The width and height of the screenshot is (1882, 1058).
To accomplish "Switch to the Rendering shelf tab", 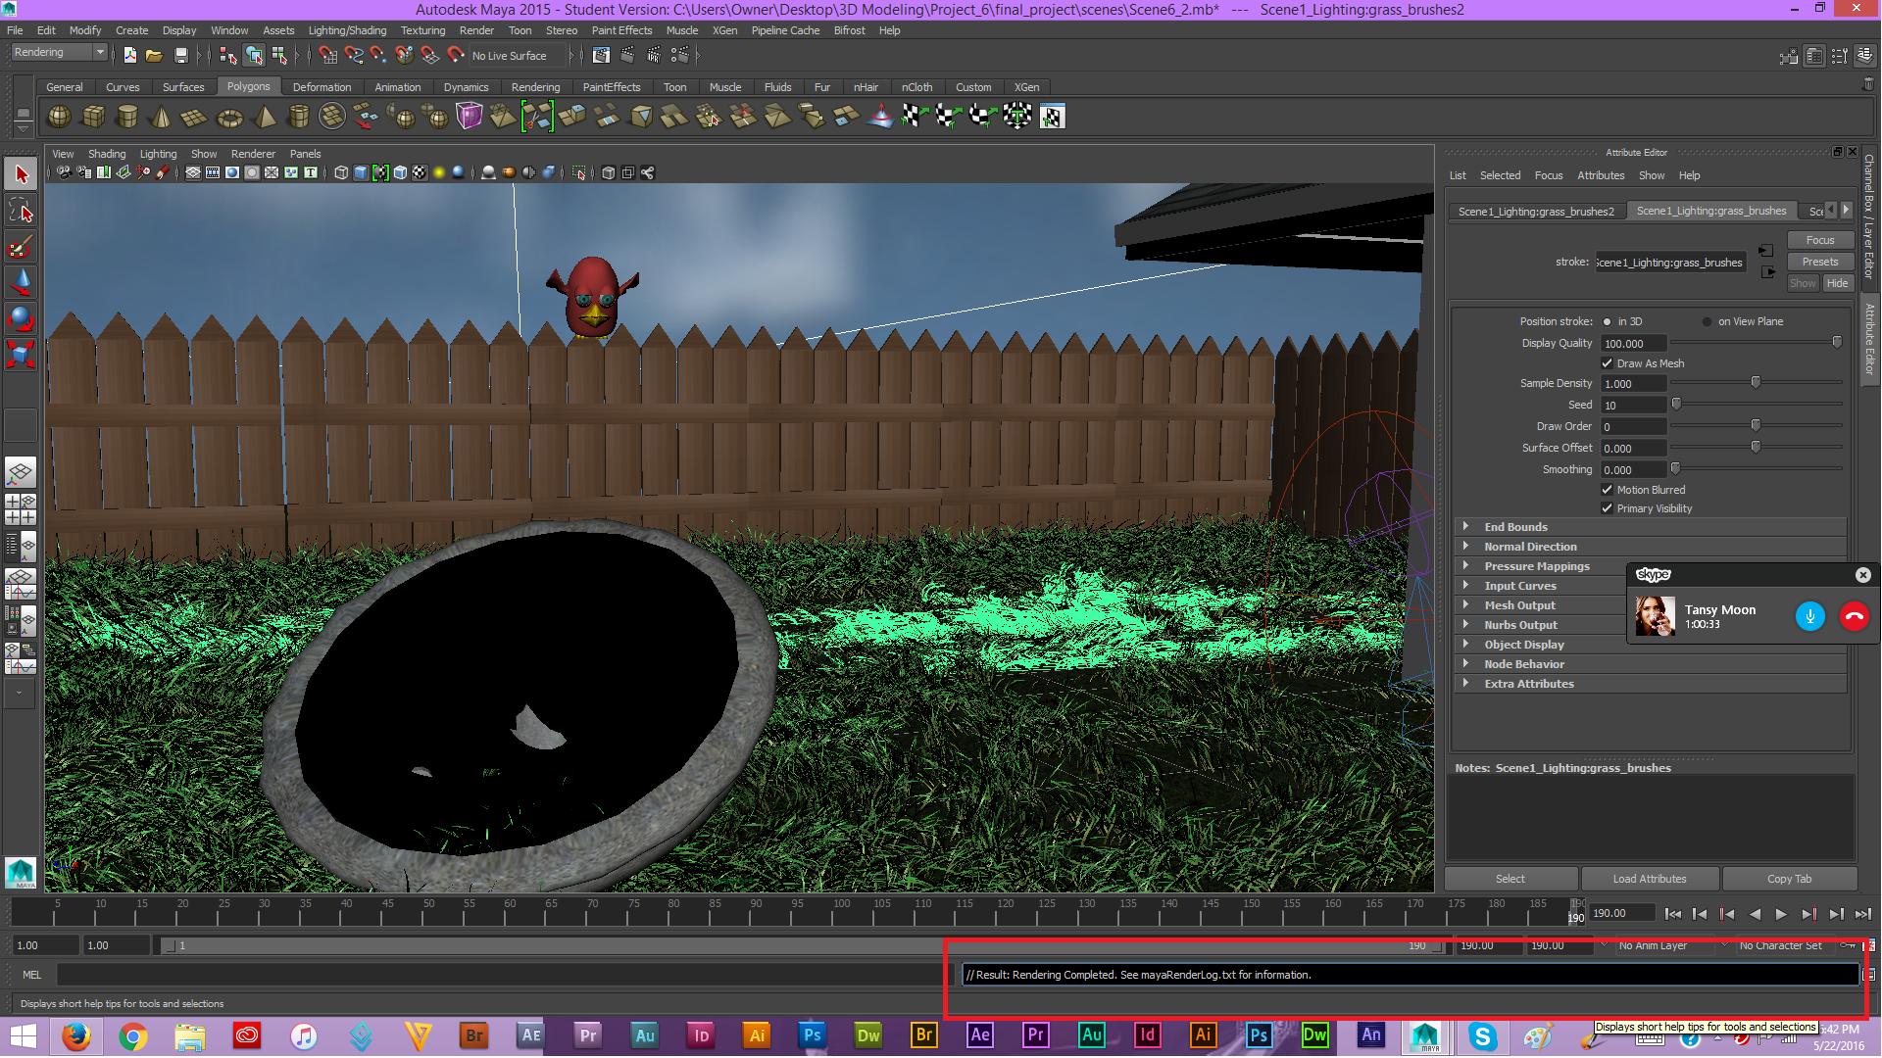I will click(535, 87).
